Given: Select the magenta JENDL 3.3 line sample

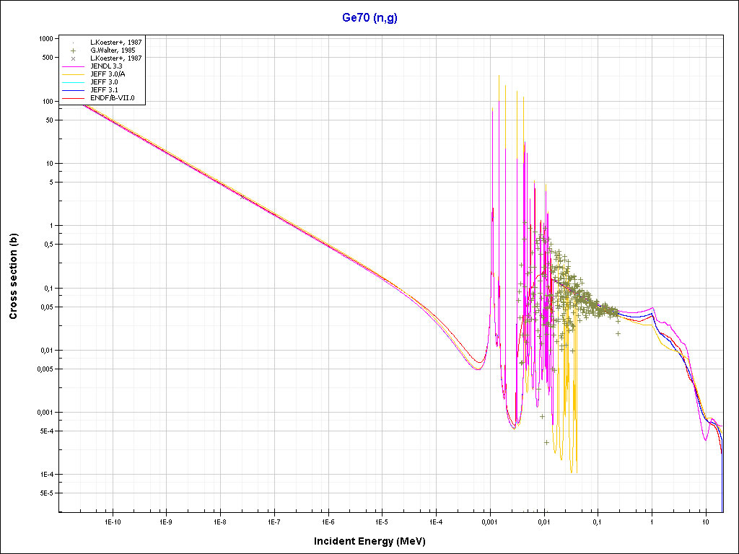Looking at the screenshot, I should click(74, 66).
